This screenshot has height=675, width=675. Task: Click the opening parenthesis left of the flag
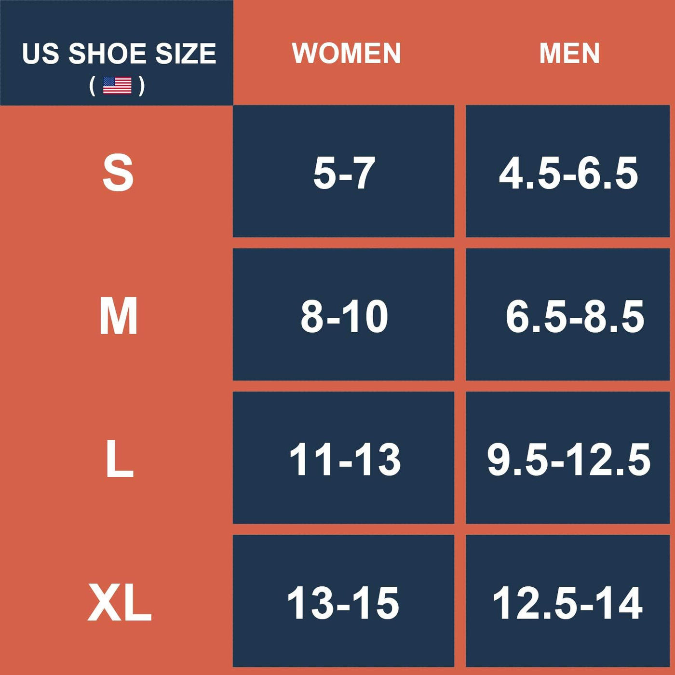coord(92,86)
